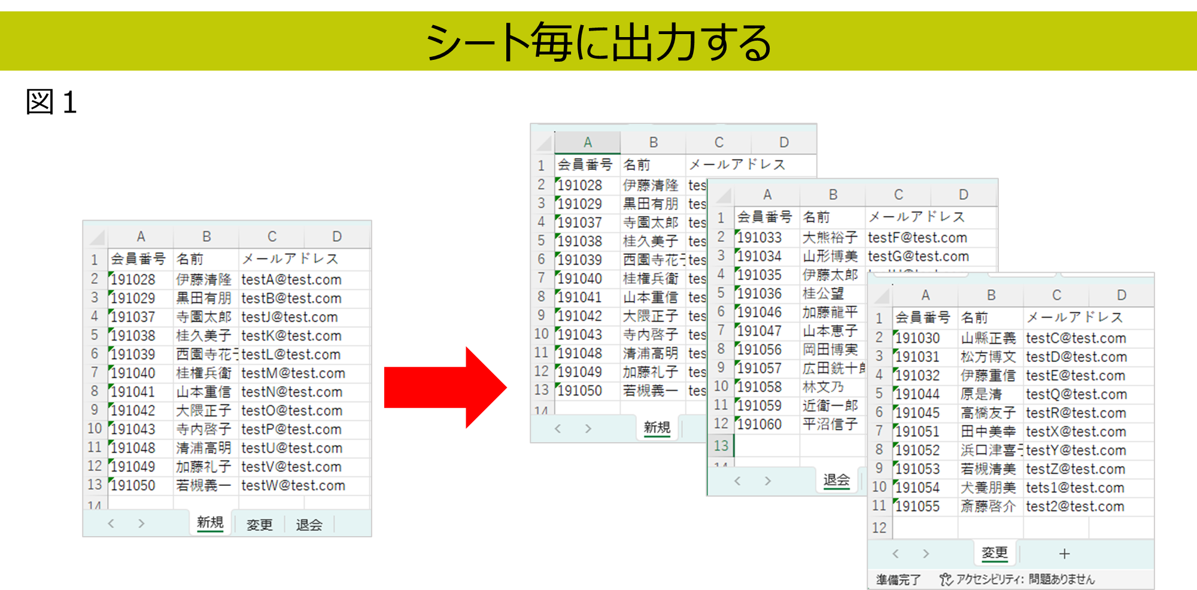Switch to 変更 tab in the left spreadsheet
The width and height of the screenshot is (1197, 590).
coord(259,524)
